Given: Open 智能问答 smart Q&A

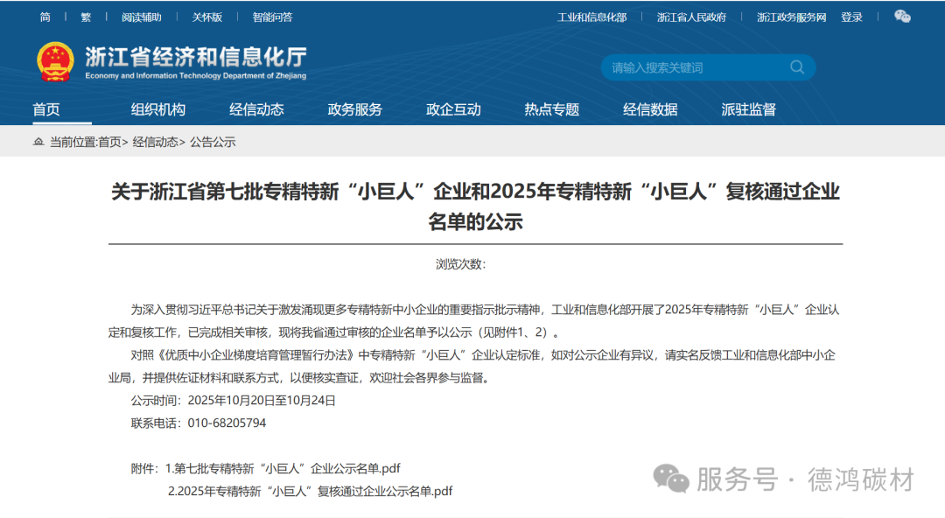Looking at the screenshot, I should [272, 17].
